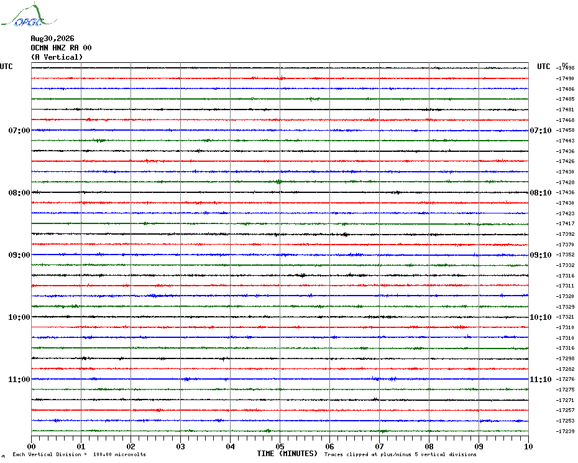
Task: Click the 11:10 end-time label
Action: (541, 379)
